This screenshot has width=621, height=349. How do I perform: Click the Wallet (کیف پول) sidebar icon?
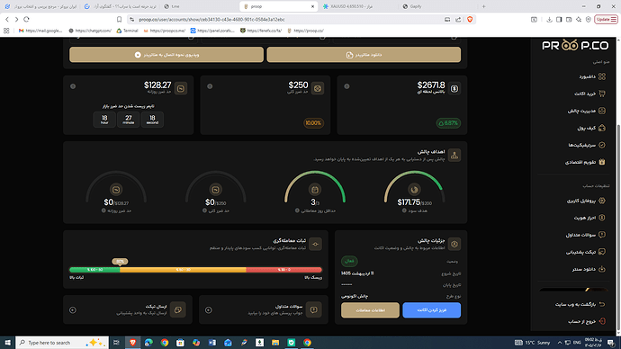(x=602, y=128)
